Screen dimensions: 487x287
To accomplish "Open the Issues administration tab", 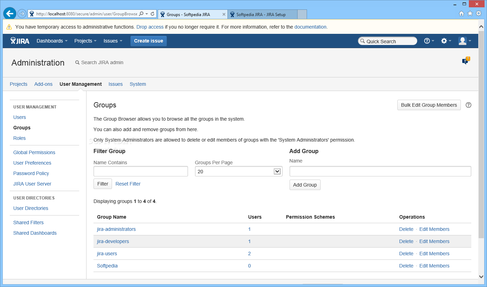I will click(115, 84).
